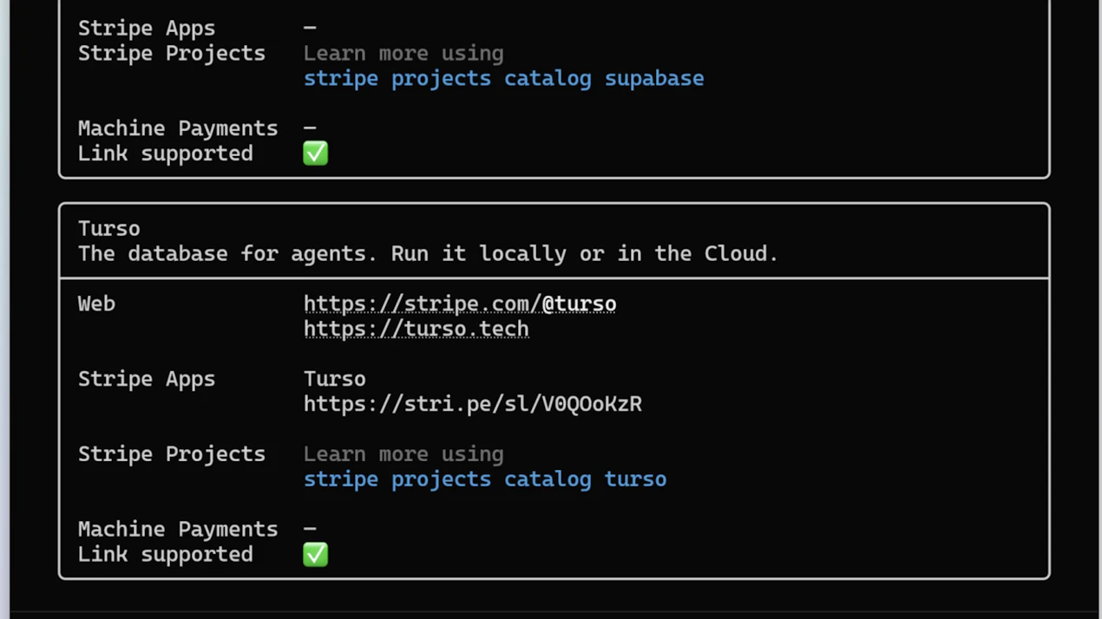Open the https://turso.tech link
The height and width of the screenshot is (619, 1102).
pyautogui.click(x=416, y=329)
